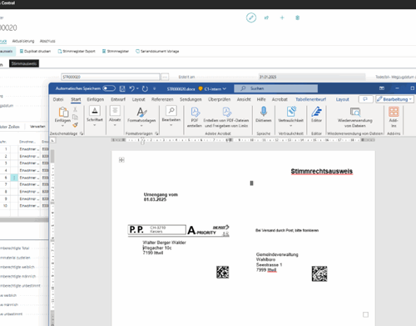Open Abschluss tab in Business Central
The height and width of the screenshot is (326, 416).
[x=47, y=41]
